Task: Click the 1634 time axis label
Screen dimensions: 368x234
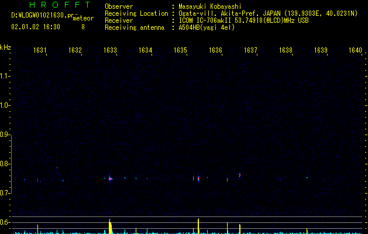Action: point(145,50)
